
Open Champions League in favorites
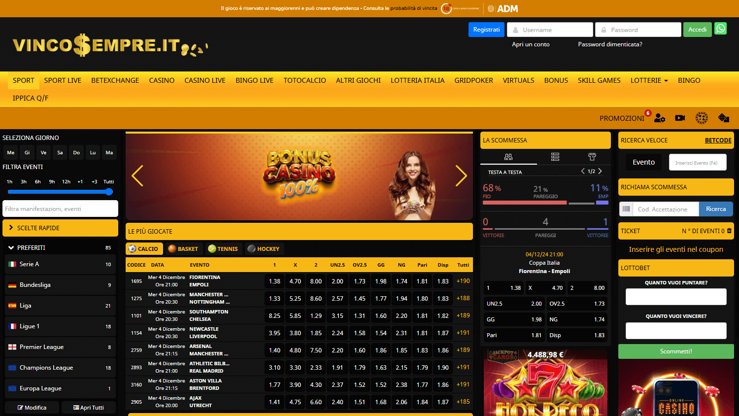tap(60, 368)
